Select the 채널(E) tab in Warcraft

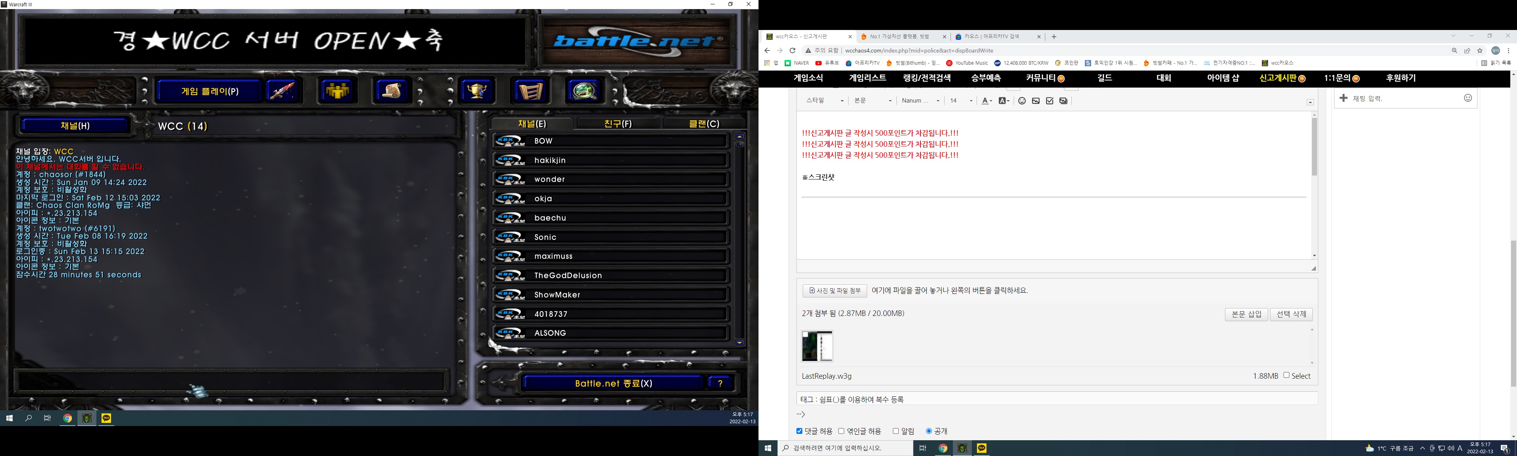click(x=533, y=123)
